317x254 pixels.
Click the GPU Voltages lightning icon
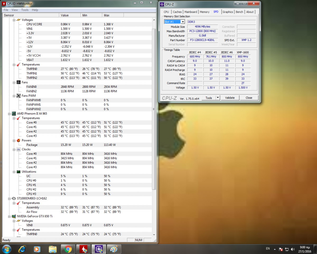tap(18, 221)
